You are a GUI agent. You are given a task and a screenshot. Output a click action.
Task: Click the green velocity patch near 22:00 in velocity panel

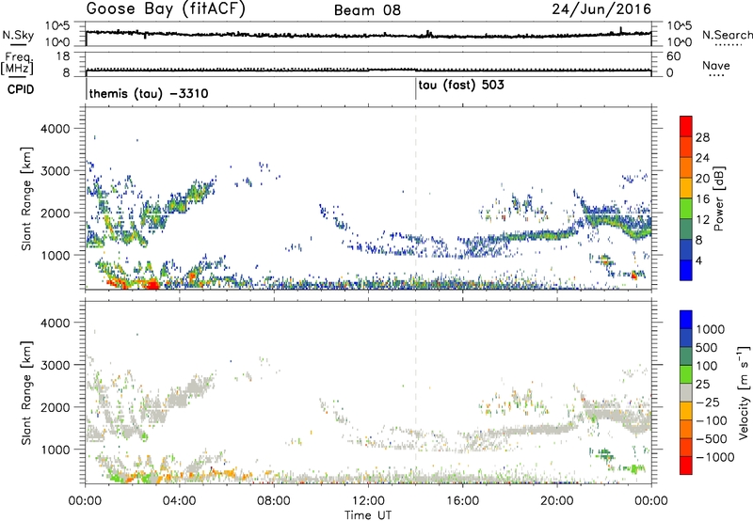point(603,453)
